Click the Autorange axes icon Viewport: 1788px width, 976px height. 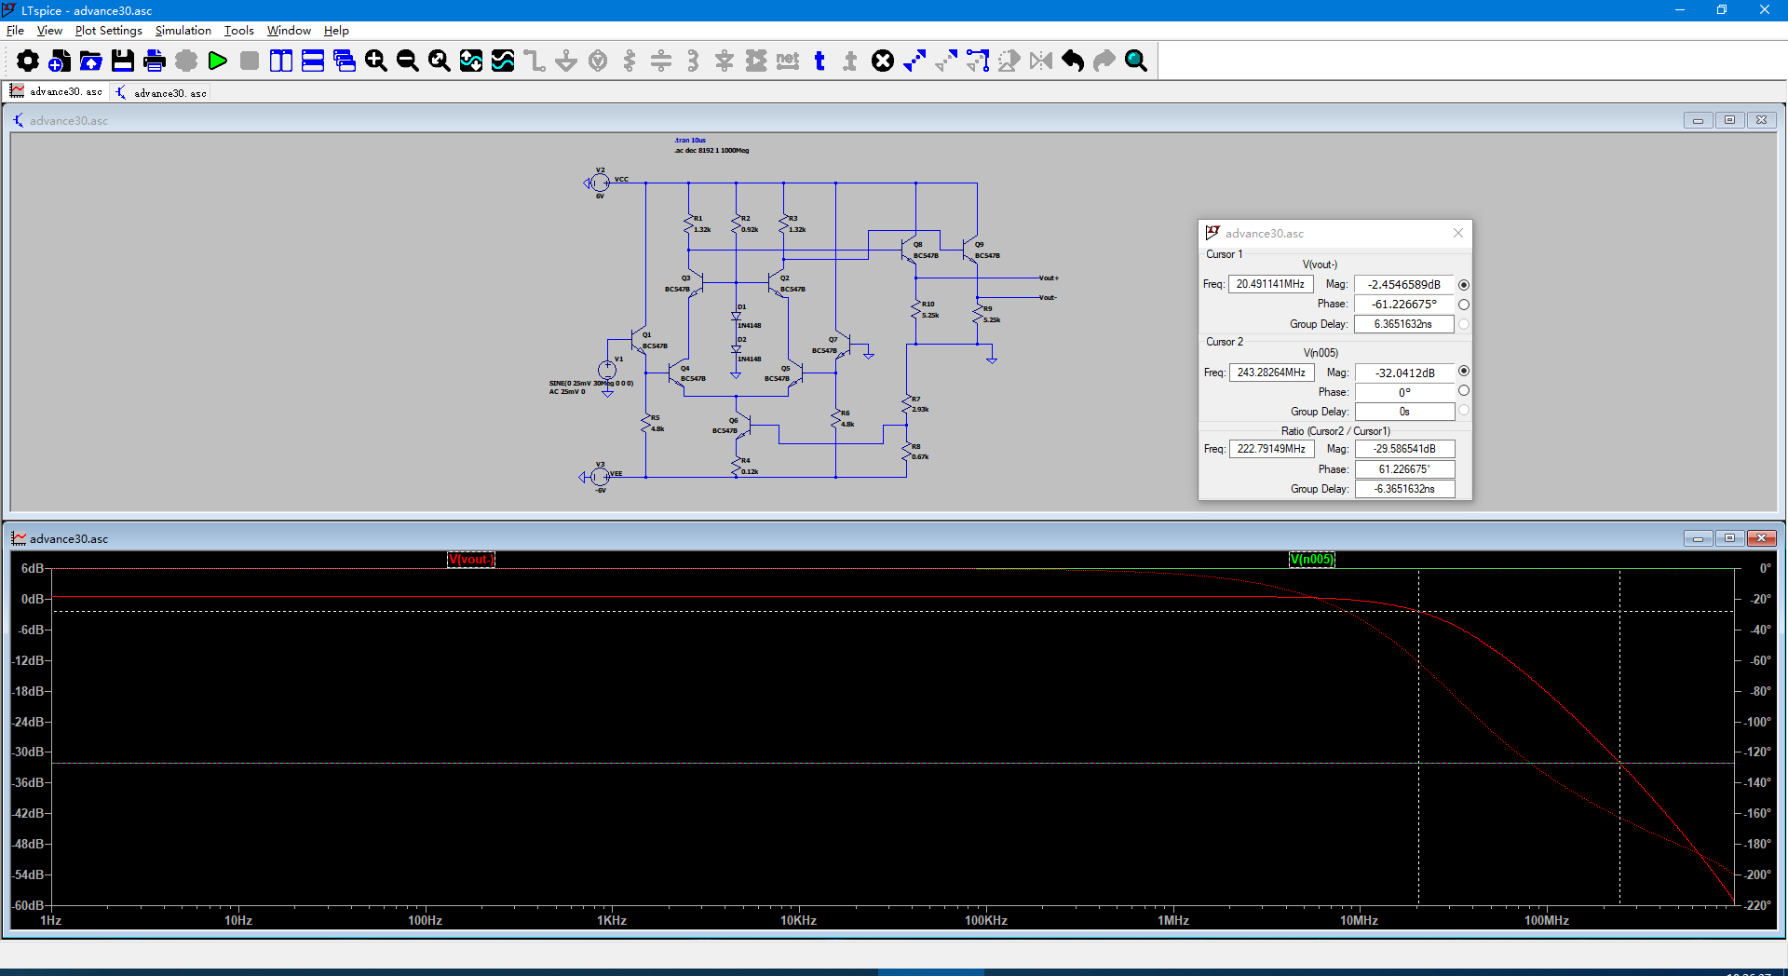point(471,61)
